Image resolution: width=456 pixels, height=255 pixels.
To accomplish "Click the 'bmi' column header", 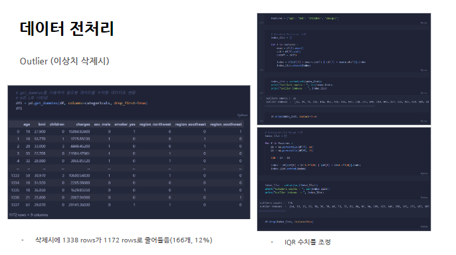I will pyautogui.click(x=42, y=124).
